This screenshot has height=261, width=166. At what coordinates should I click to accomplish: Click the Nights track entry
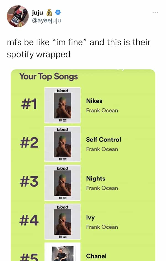click(x=95, y=179)
